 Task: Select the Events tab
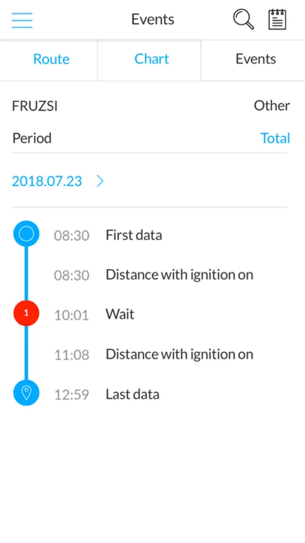click(x=256, y=59)
